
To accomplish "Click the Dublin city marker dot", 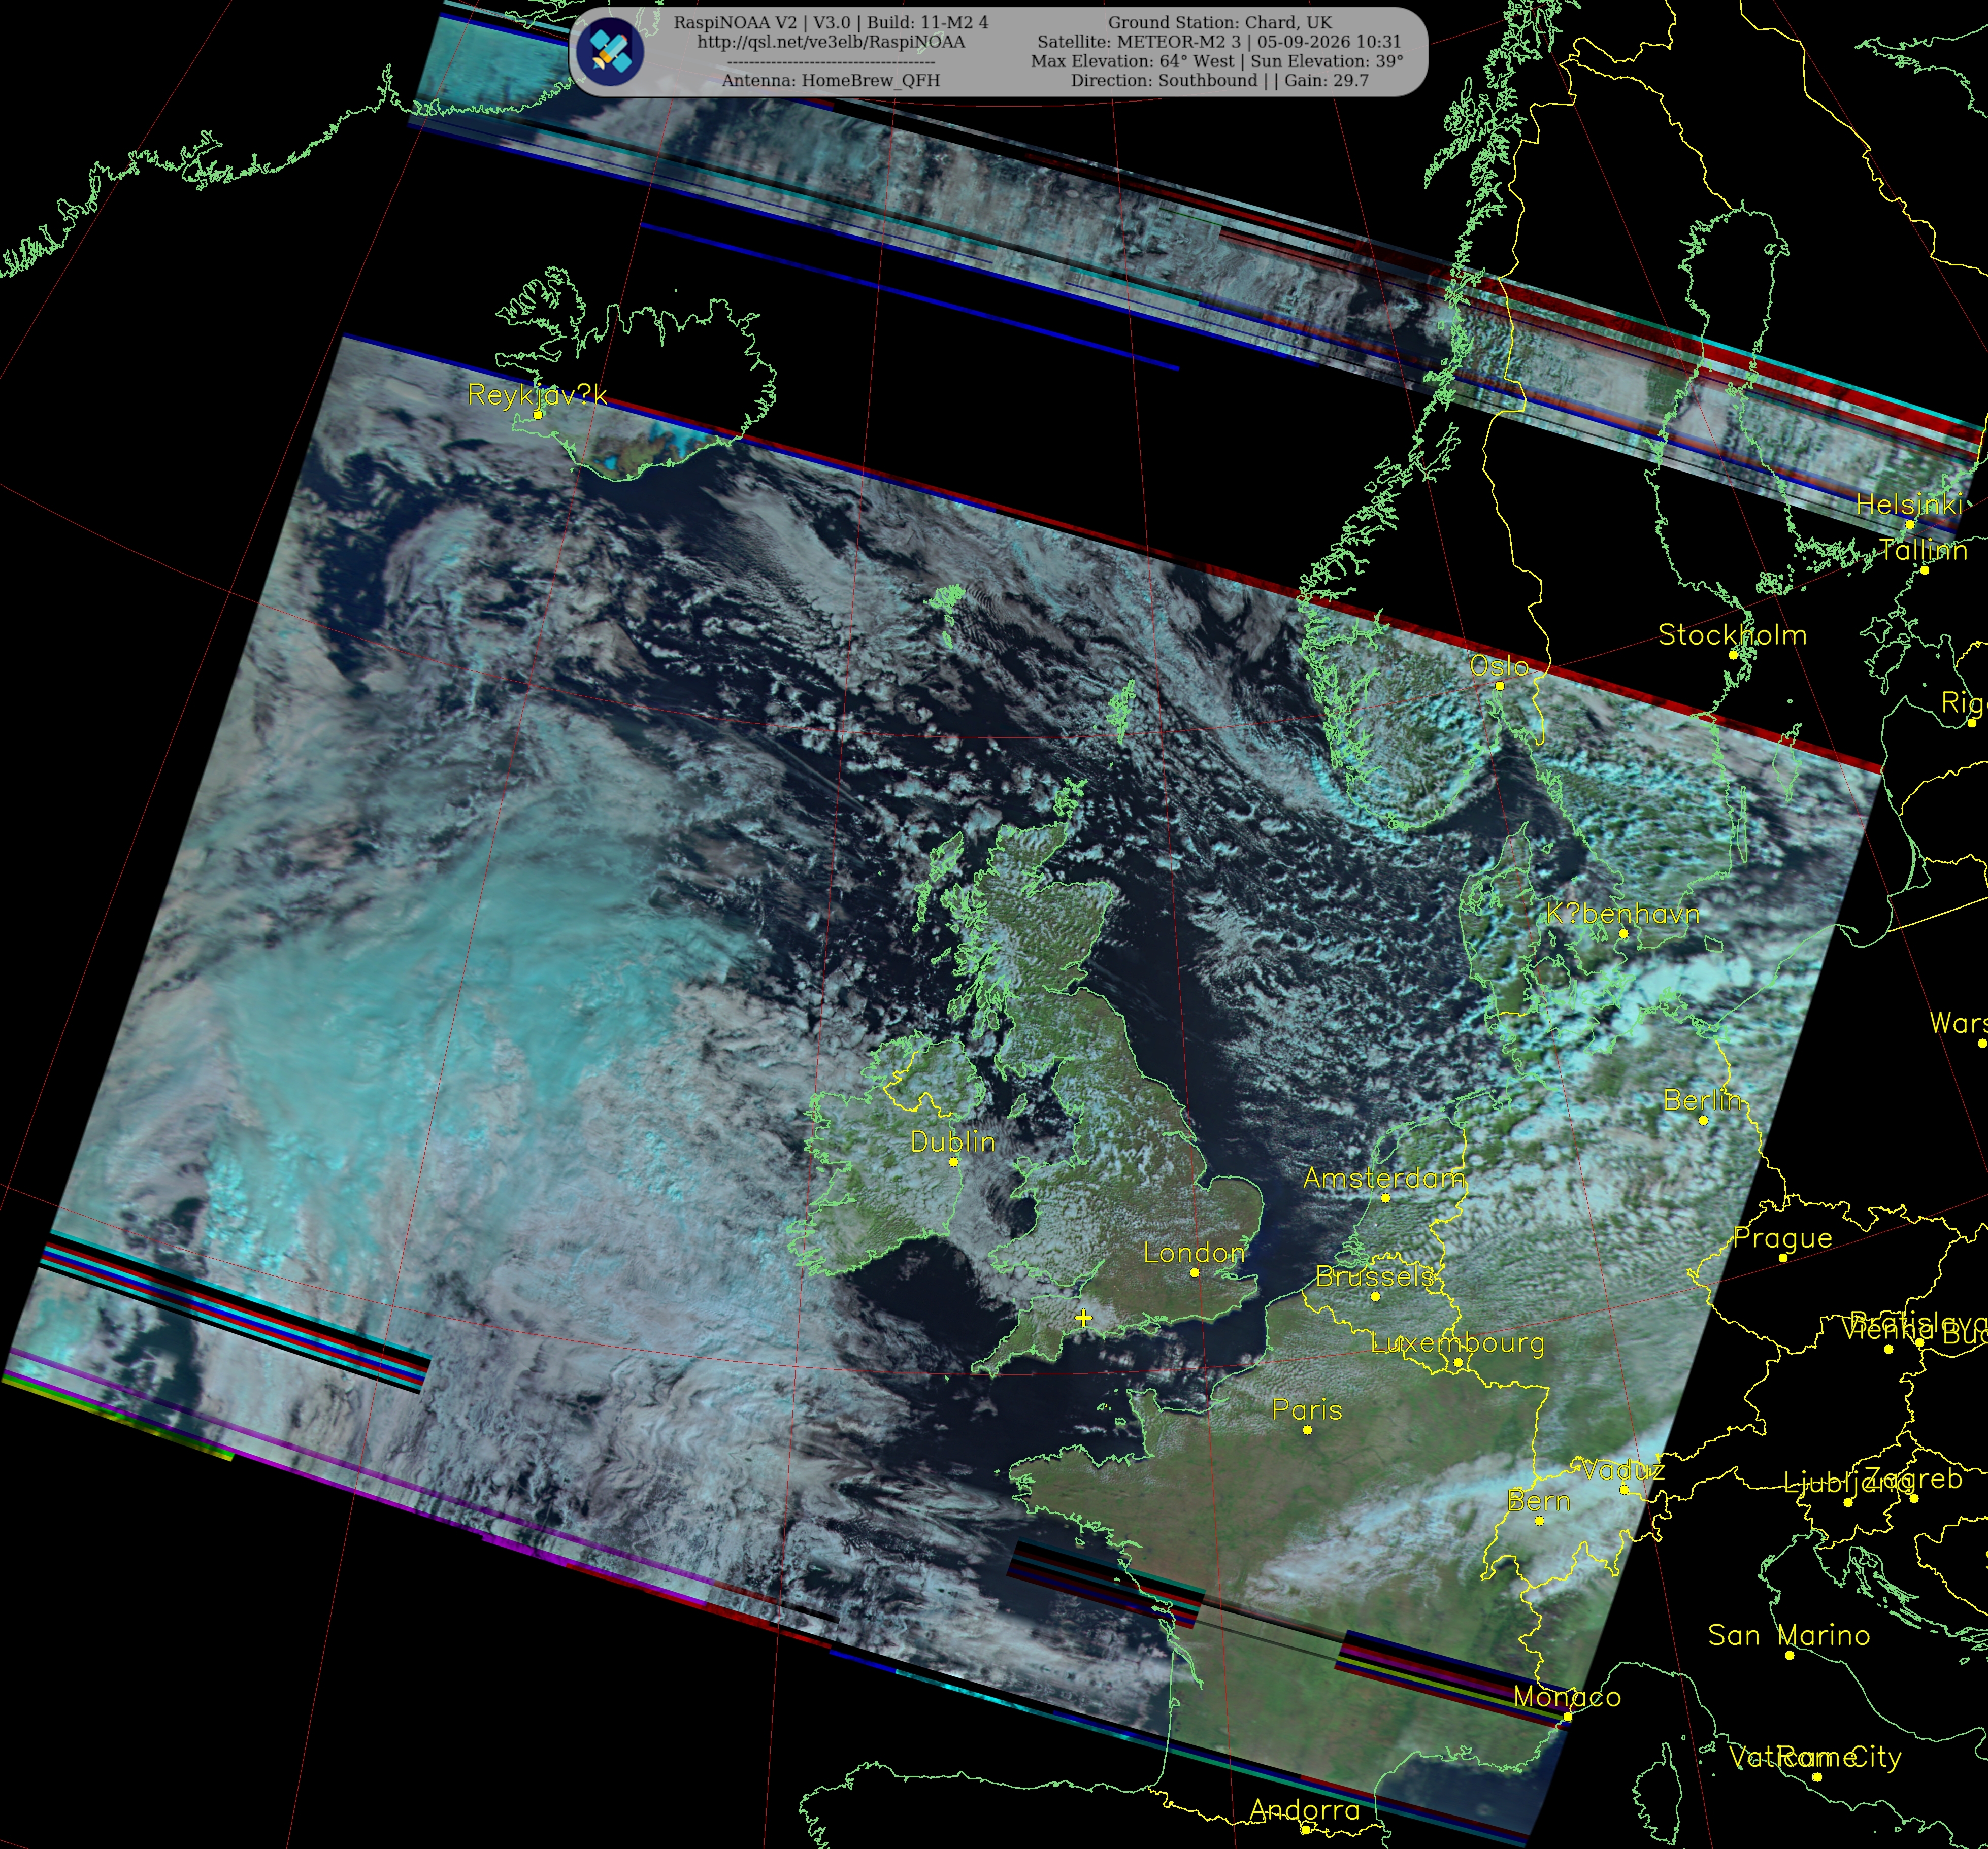I will (953, 1162).
